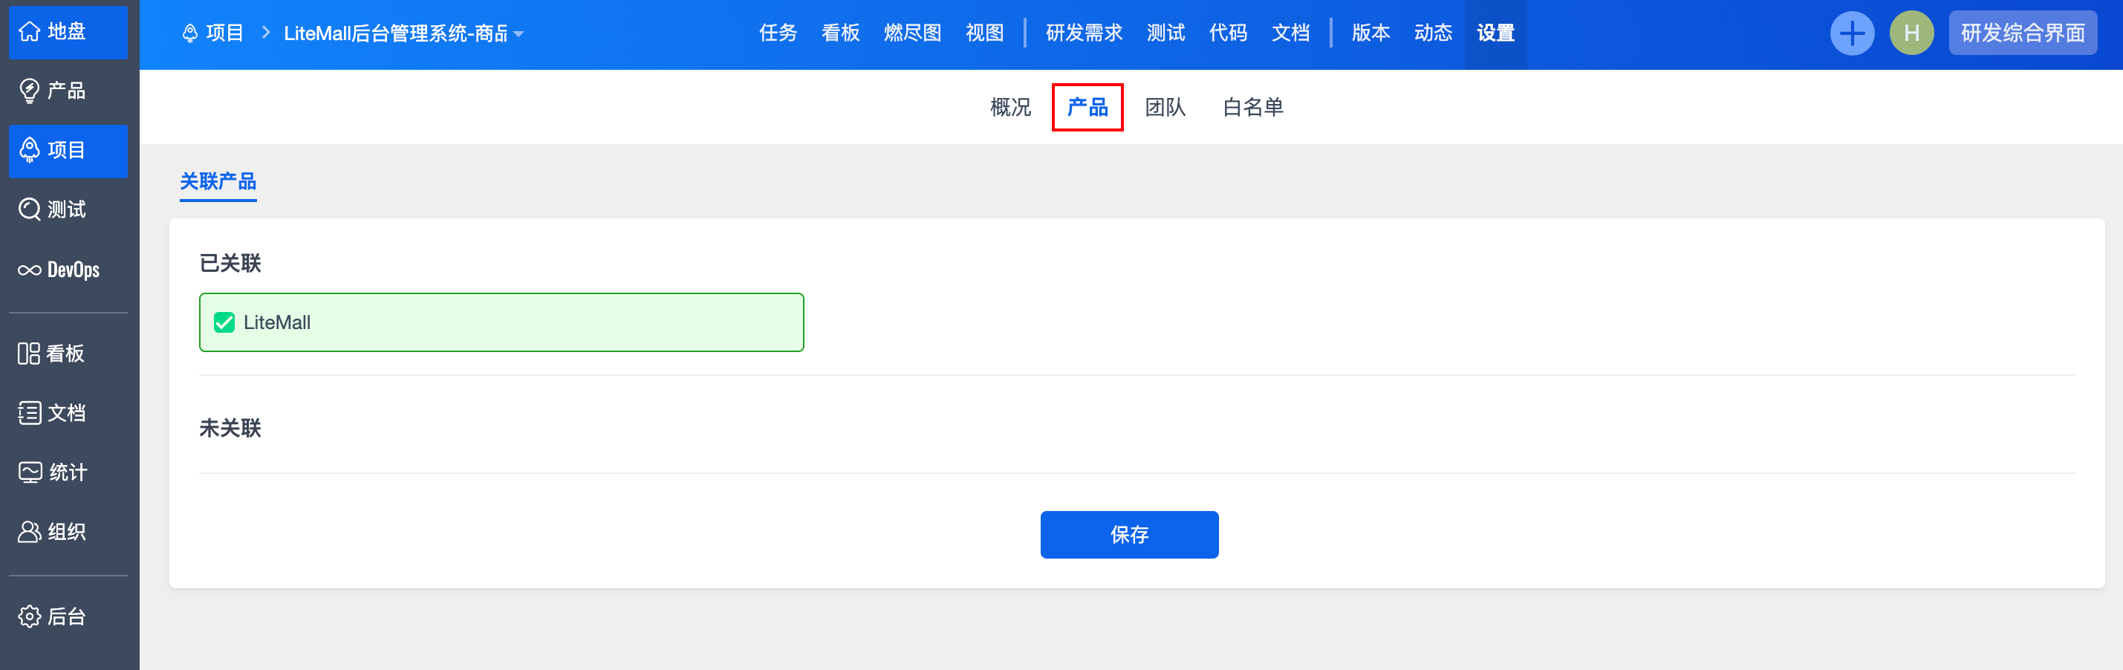Click the 已关联 section heading
The width and height of the screenshot is (2123, 670).
(230, 264)
